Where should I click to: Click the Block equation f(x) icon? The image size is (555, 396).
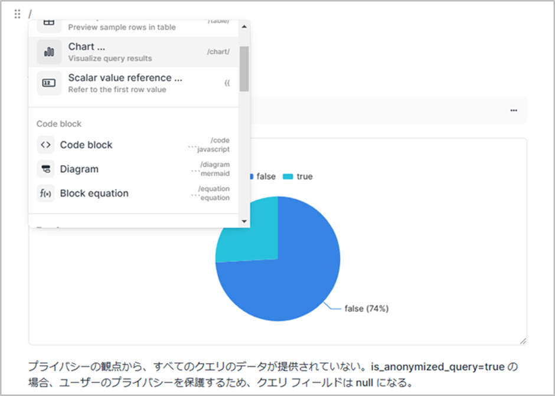[x=45, y=194]
